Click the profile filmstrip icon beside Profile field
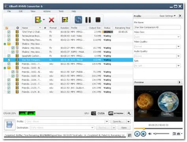Image resolution: width=187 pixels, height=142 pixels. click(x=10, y=124)
